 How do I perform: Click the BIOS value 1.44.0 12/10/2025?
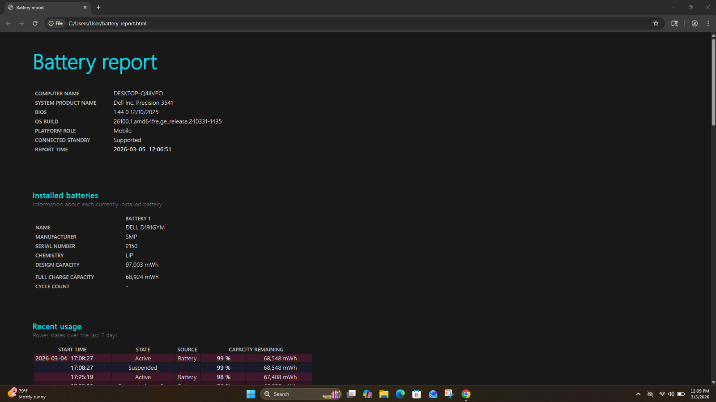coord(136,112)
